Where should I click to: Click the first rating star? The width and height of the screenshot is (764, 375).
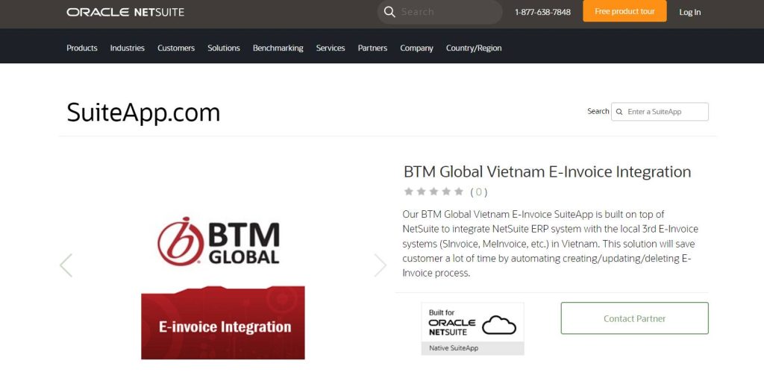pos(408,192)
